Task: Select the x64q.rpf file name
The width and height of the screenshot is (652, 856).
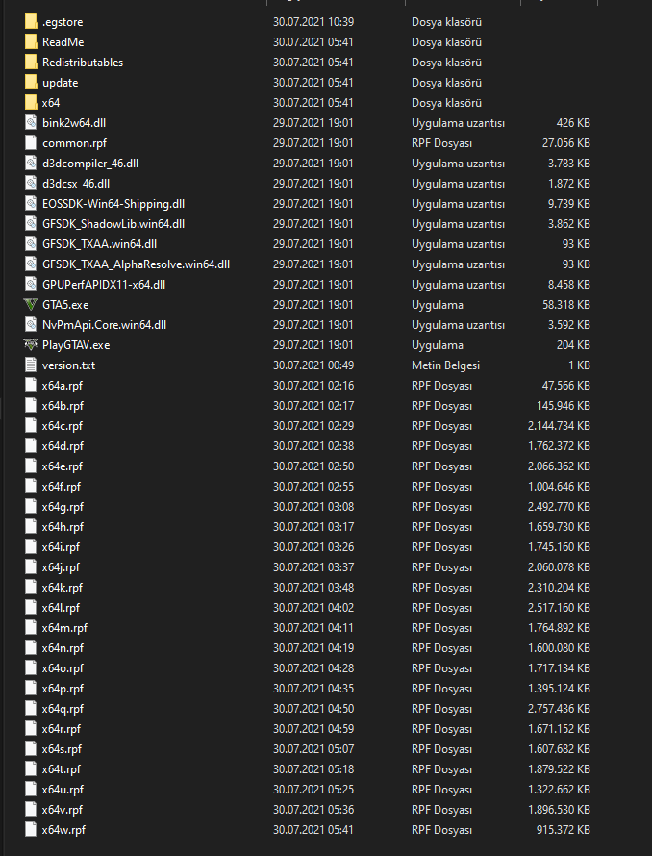Action: (63, 709)
